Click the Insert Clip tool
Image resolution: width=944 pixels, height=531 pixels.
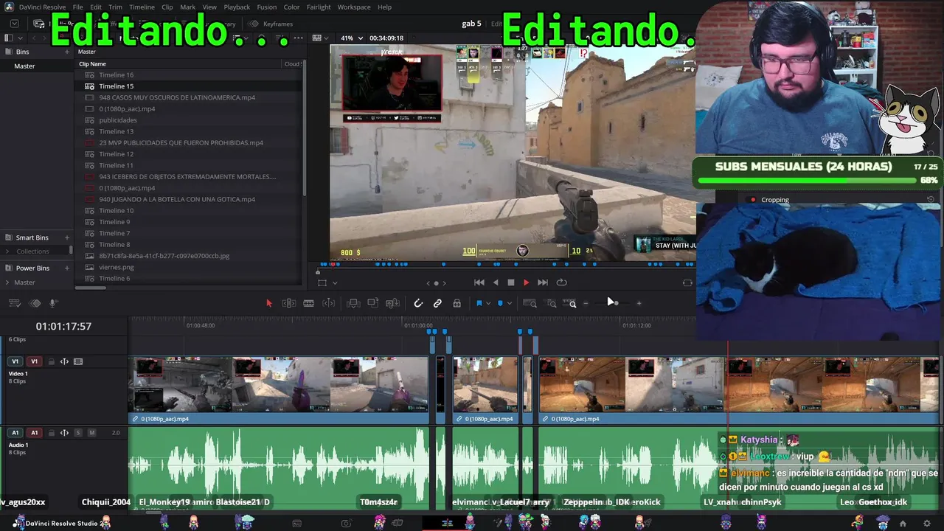[353, 303]
